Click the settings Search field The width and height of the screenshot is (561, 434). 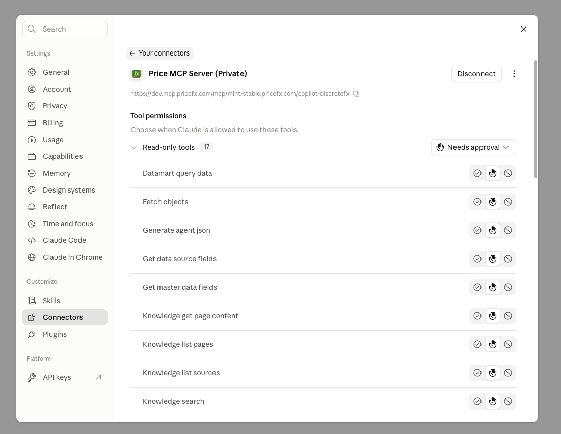(65, 29)
